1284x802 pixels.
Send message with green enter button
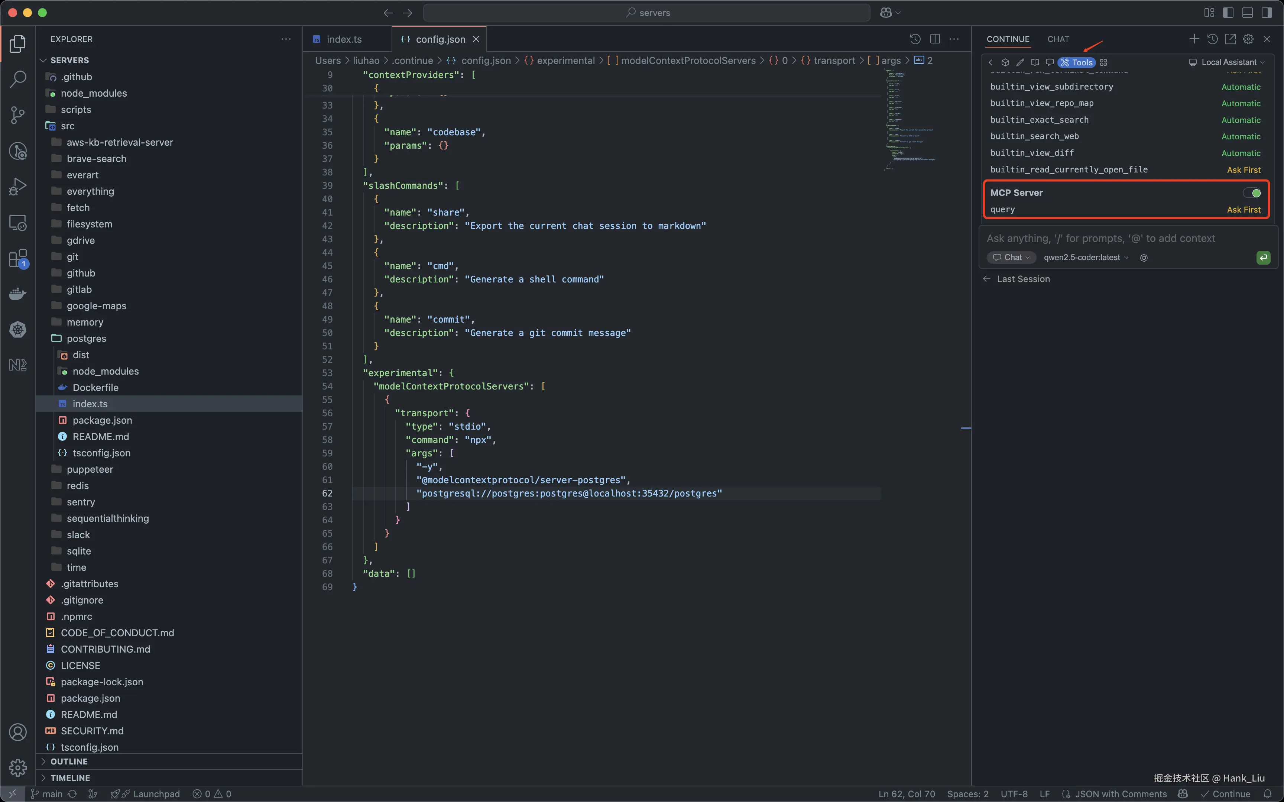1263,258
